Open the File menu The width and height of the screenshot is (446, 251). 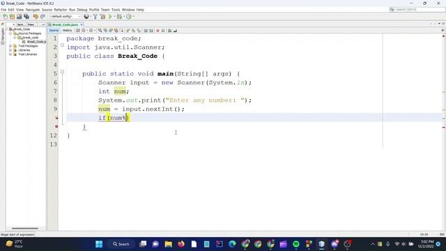(3, 10)
